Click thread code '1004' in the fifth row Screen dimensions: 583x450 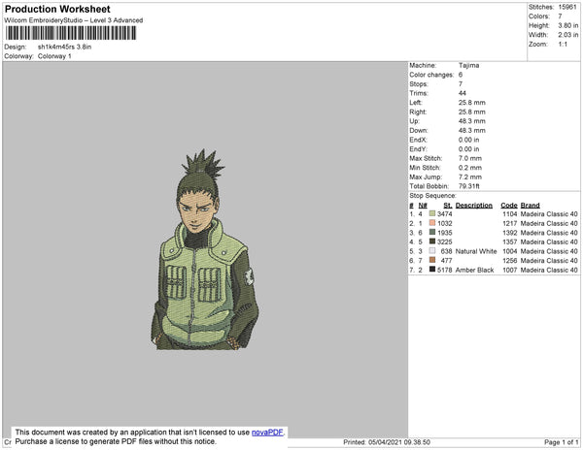[x=510, y=251]
